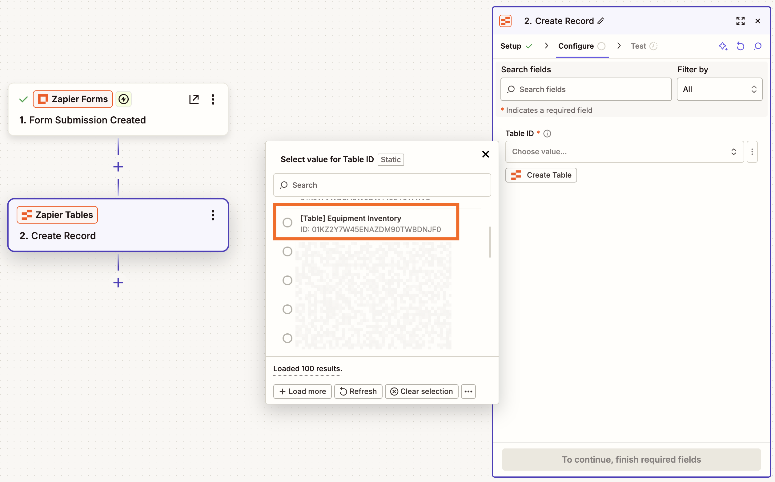Viewport: 775px width, 482px height.
Task: Click the green checkmark on step 1
Action: coord(23,99)
